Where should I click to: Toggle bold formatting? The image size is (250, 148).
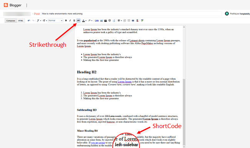click(66, 20)
